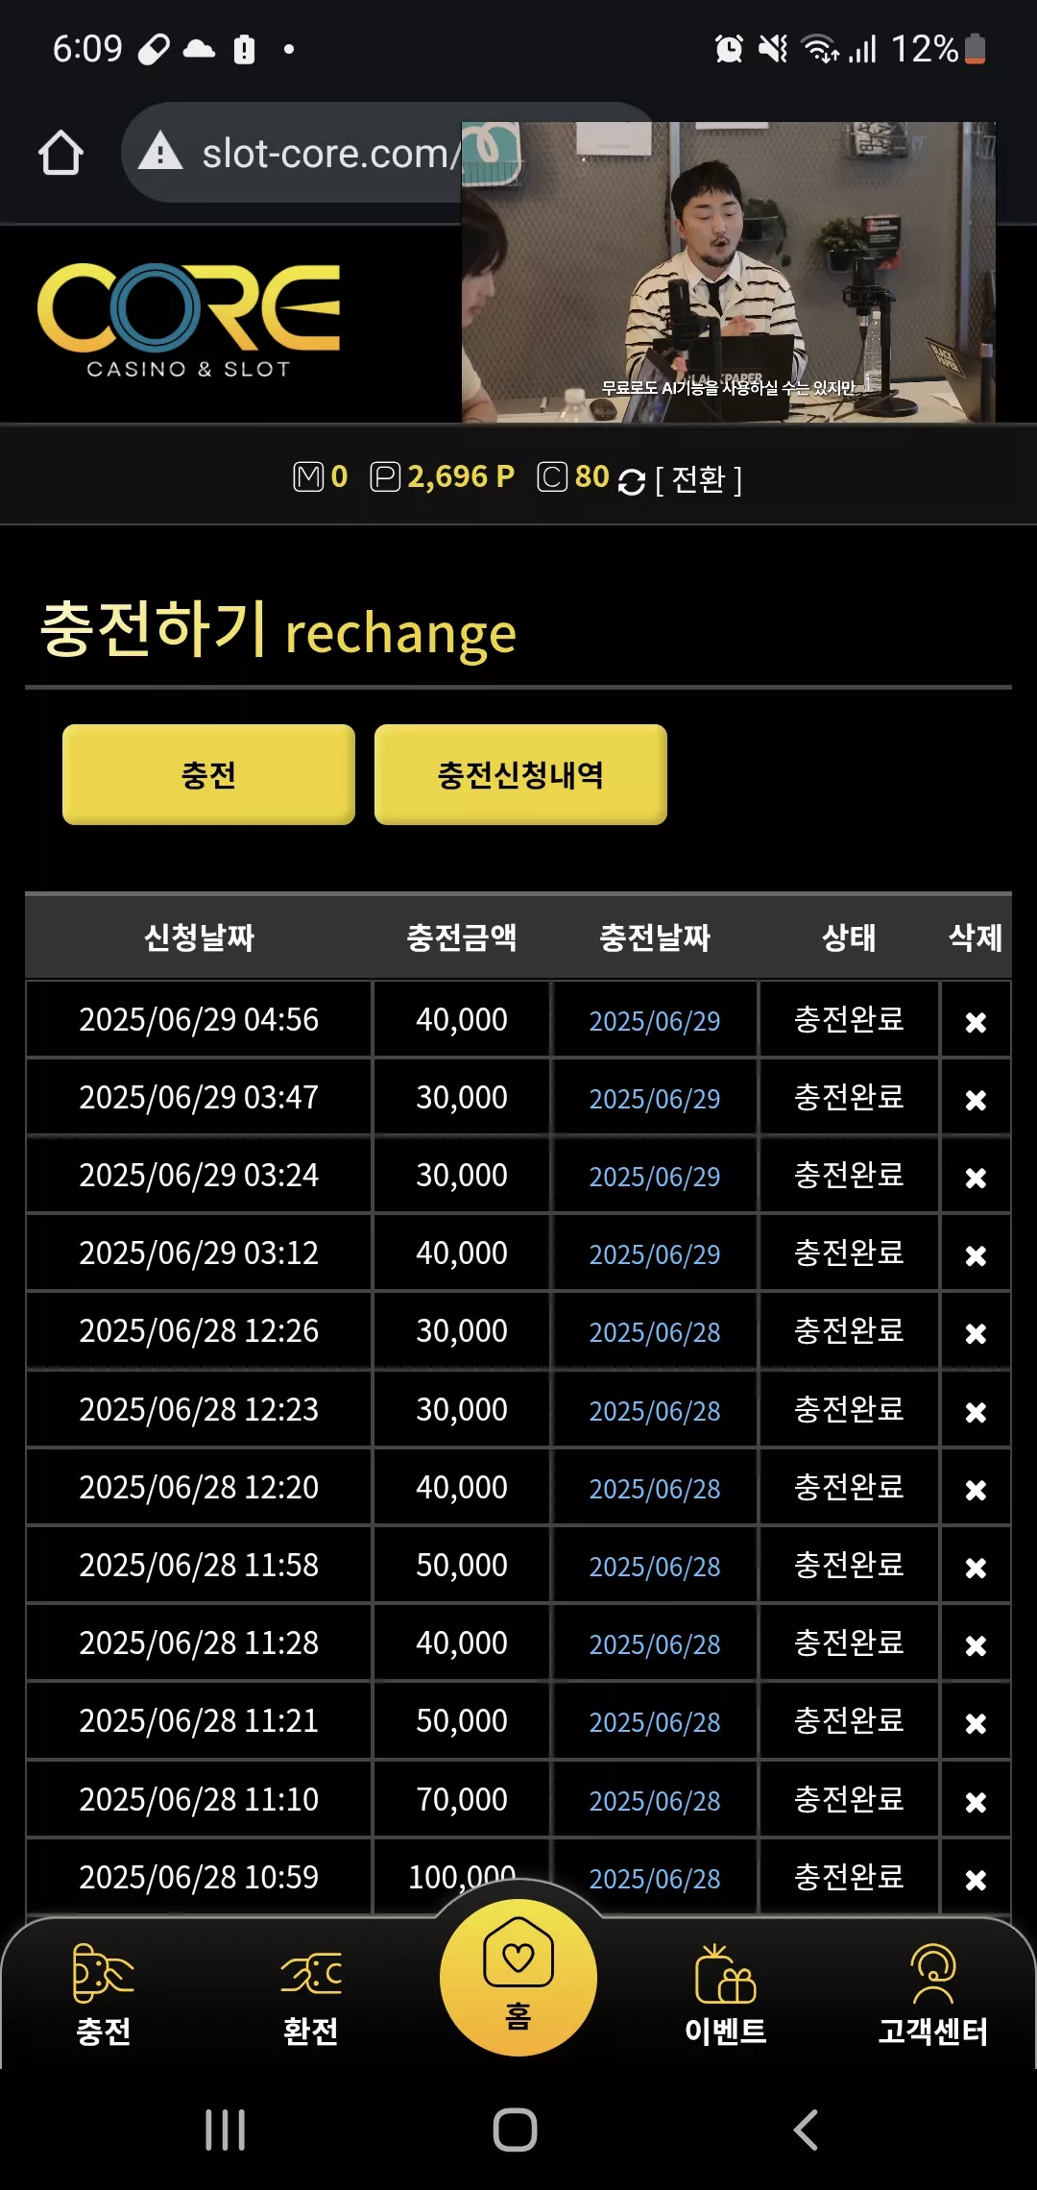The width and height of the screenshot is (1037, 2190).
Task: Open Android recent apps button
Action: pyautogui.click(x=226, y=2129)
